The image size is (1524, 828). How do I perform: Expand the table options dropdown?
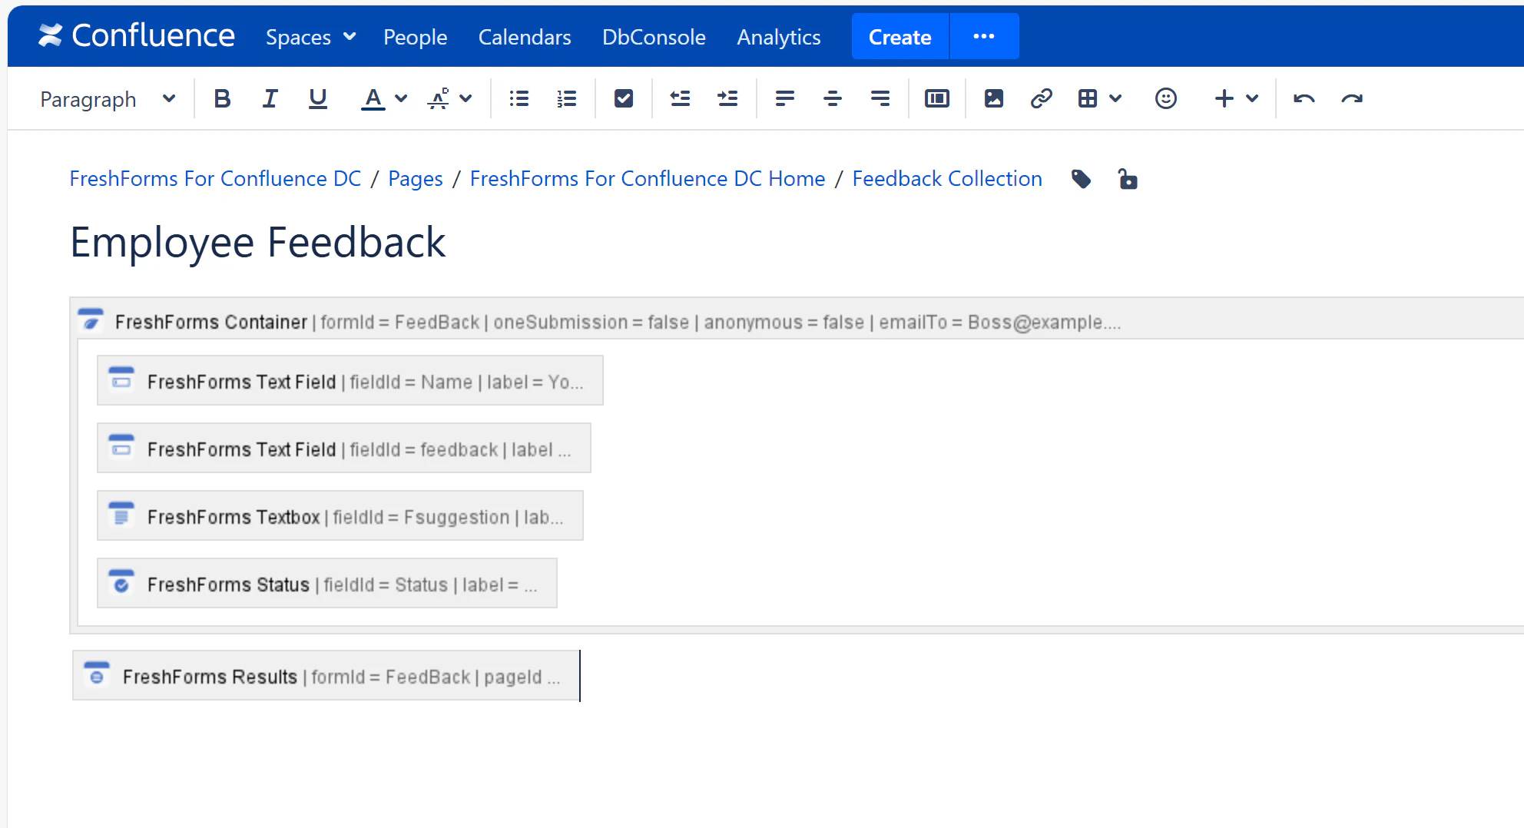coord(1115,99)
